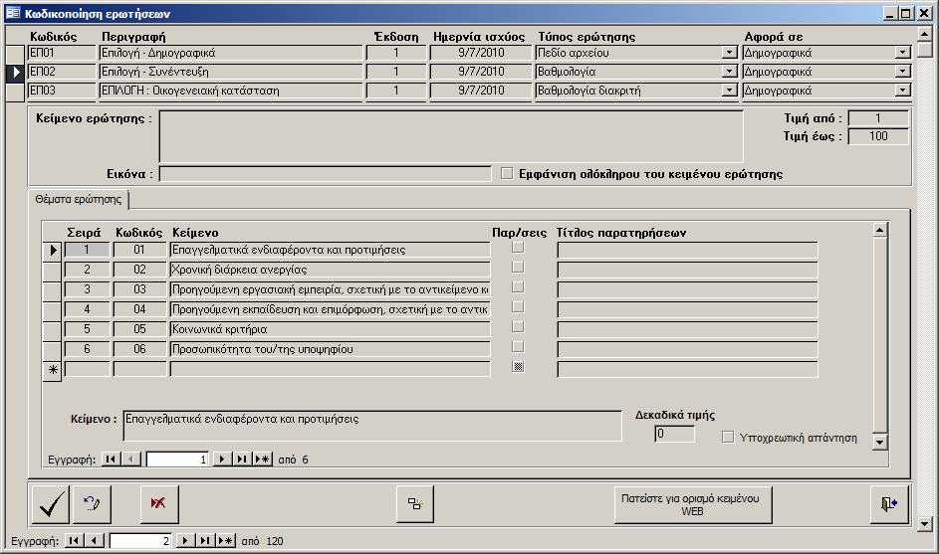Click the 'Χρονική διάρκεια ανεργίας' text cell

click(330, 270)
